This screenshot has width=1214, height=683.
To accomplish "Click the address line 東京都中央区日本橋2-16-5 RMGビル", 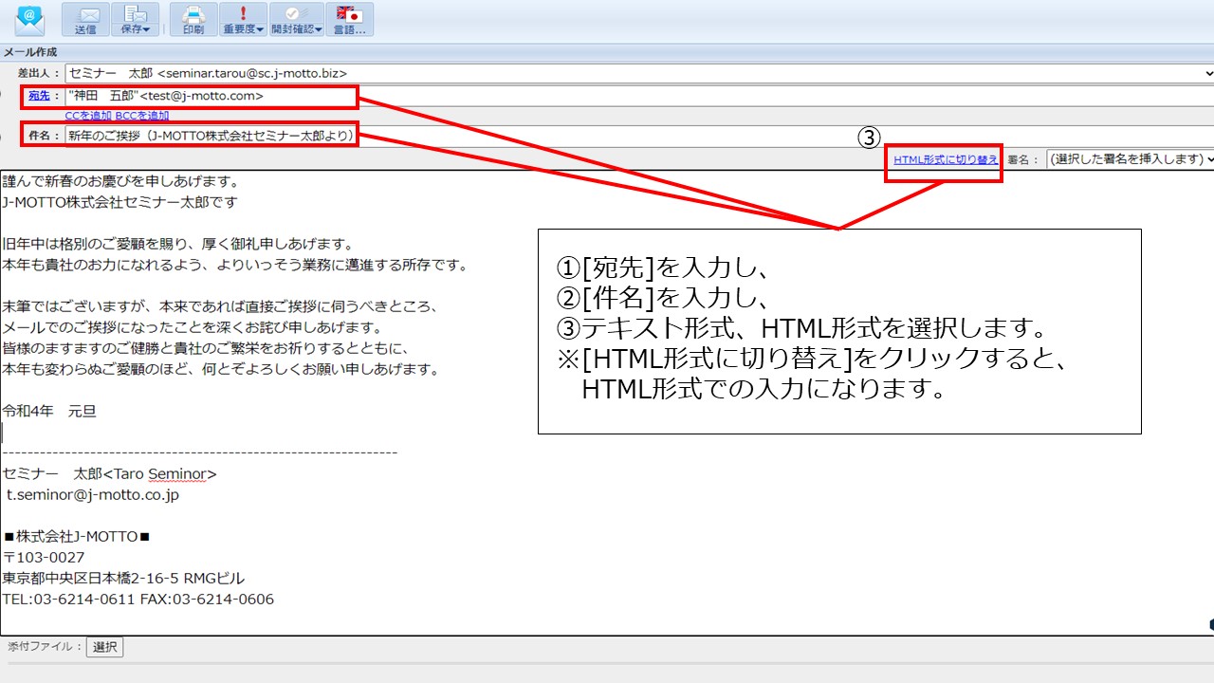I will point(123,578).
